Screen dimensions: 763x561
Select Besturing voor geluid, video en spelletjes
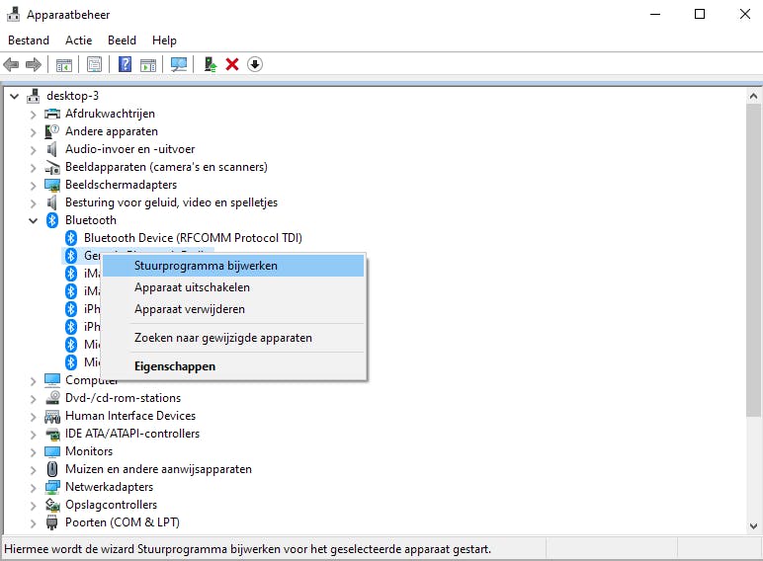click(171, 202)
